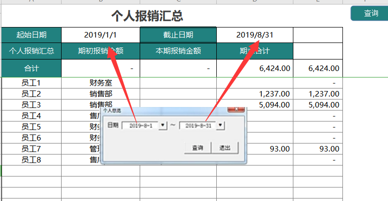This screenshot has width=388, height=201.
Task: Select the 本期报销金额 header cell
Action: [178, 51]
